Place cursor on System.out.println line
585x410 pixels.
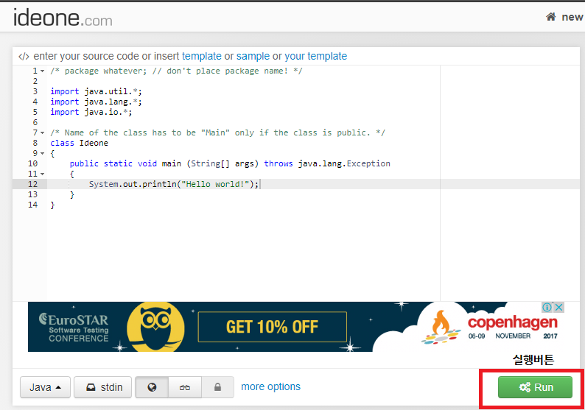(173, 184)
